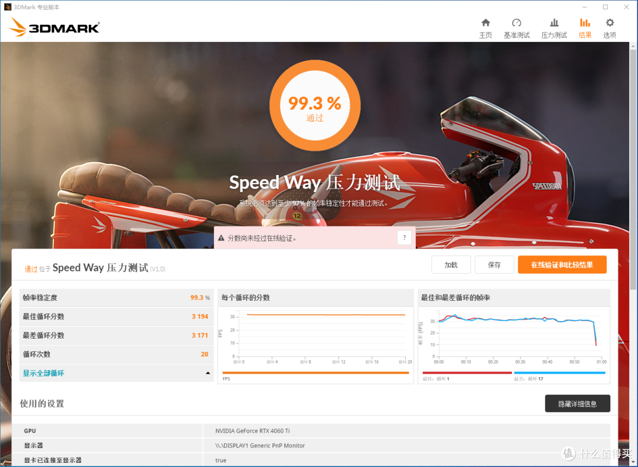Viewport: 638px width, 467px height.
Task: Click the 加载 load button
Action: (451, 265)
